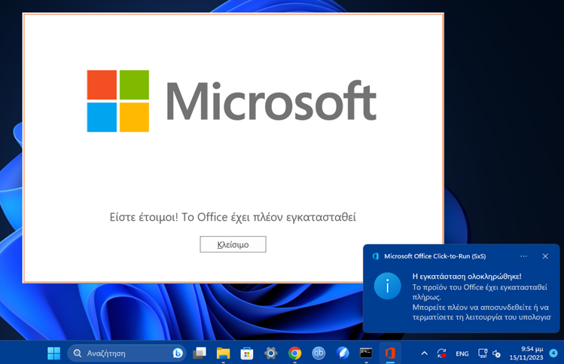The width and height of the screenshot is (564, 364).
Task: Click the Κλείσιμο button in the Office installer
Action: pyautogui.click(x=233, y=244)
